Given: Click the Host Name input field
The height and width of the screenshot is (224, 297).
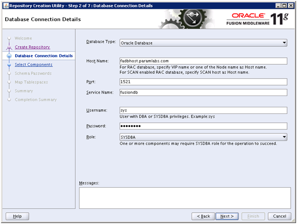Looking at the screenshot, I should tap(203, 61).
